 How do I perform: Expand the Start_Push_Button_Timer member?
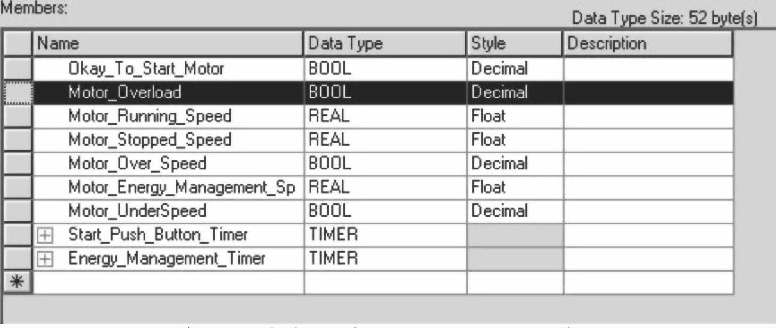[41, 235]
